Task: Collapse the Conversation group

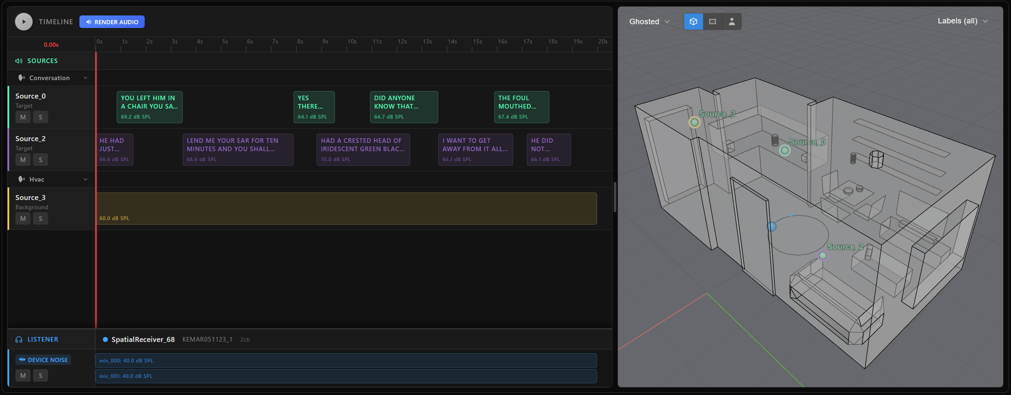Action: (x=86, y=78)
